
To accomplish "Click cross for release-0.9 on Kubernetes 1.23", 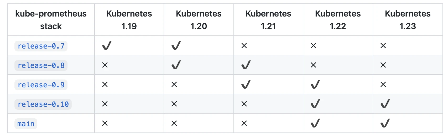I will [x=383, y=84].
